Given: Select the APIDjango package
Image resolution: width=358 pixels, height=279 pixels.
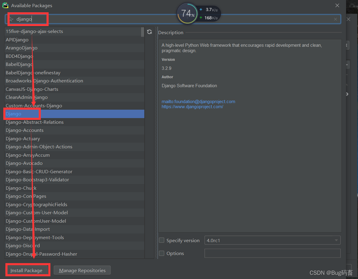Looking at the screenshot, I should [74, 40].
